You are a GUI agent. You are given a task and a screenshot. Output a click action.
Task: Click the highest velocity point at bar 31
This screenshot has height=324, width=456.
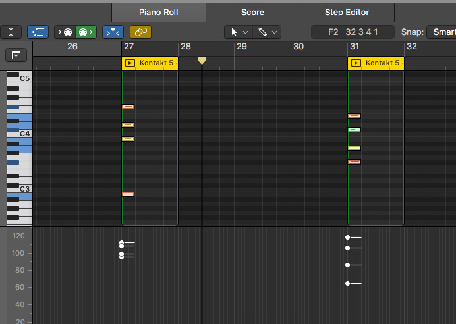pyautogui.click(x=347, y=238)
